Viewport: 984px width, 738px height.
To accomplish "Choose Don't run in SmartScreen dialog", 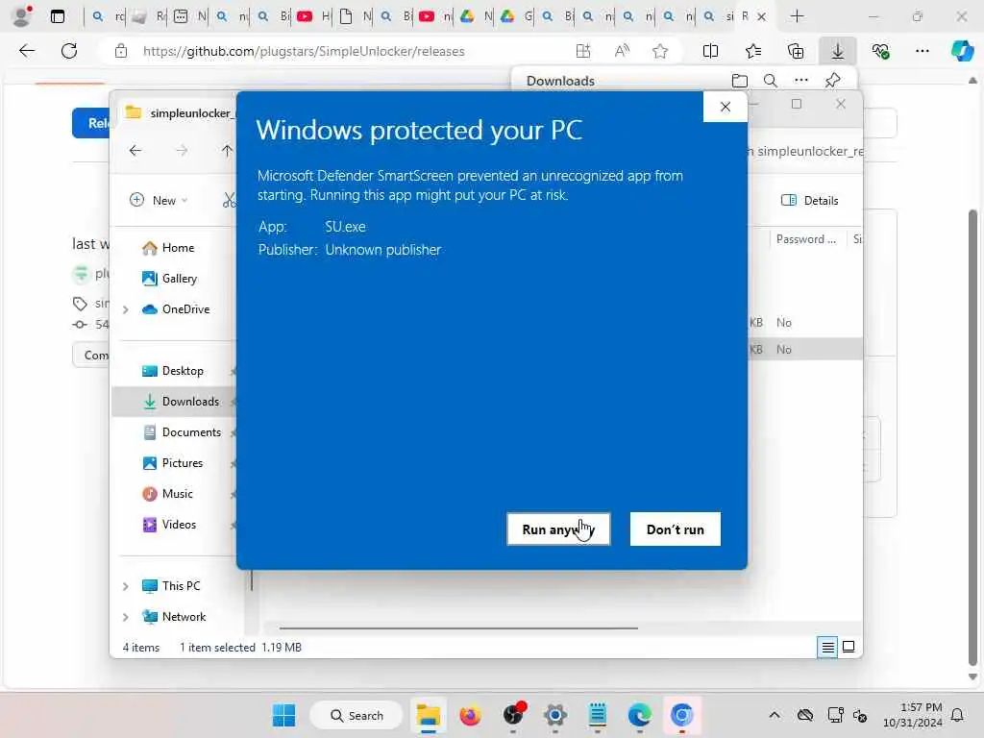I will click(x=676, y=529).
